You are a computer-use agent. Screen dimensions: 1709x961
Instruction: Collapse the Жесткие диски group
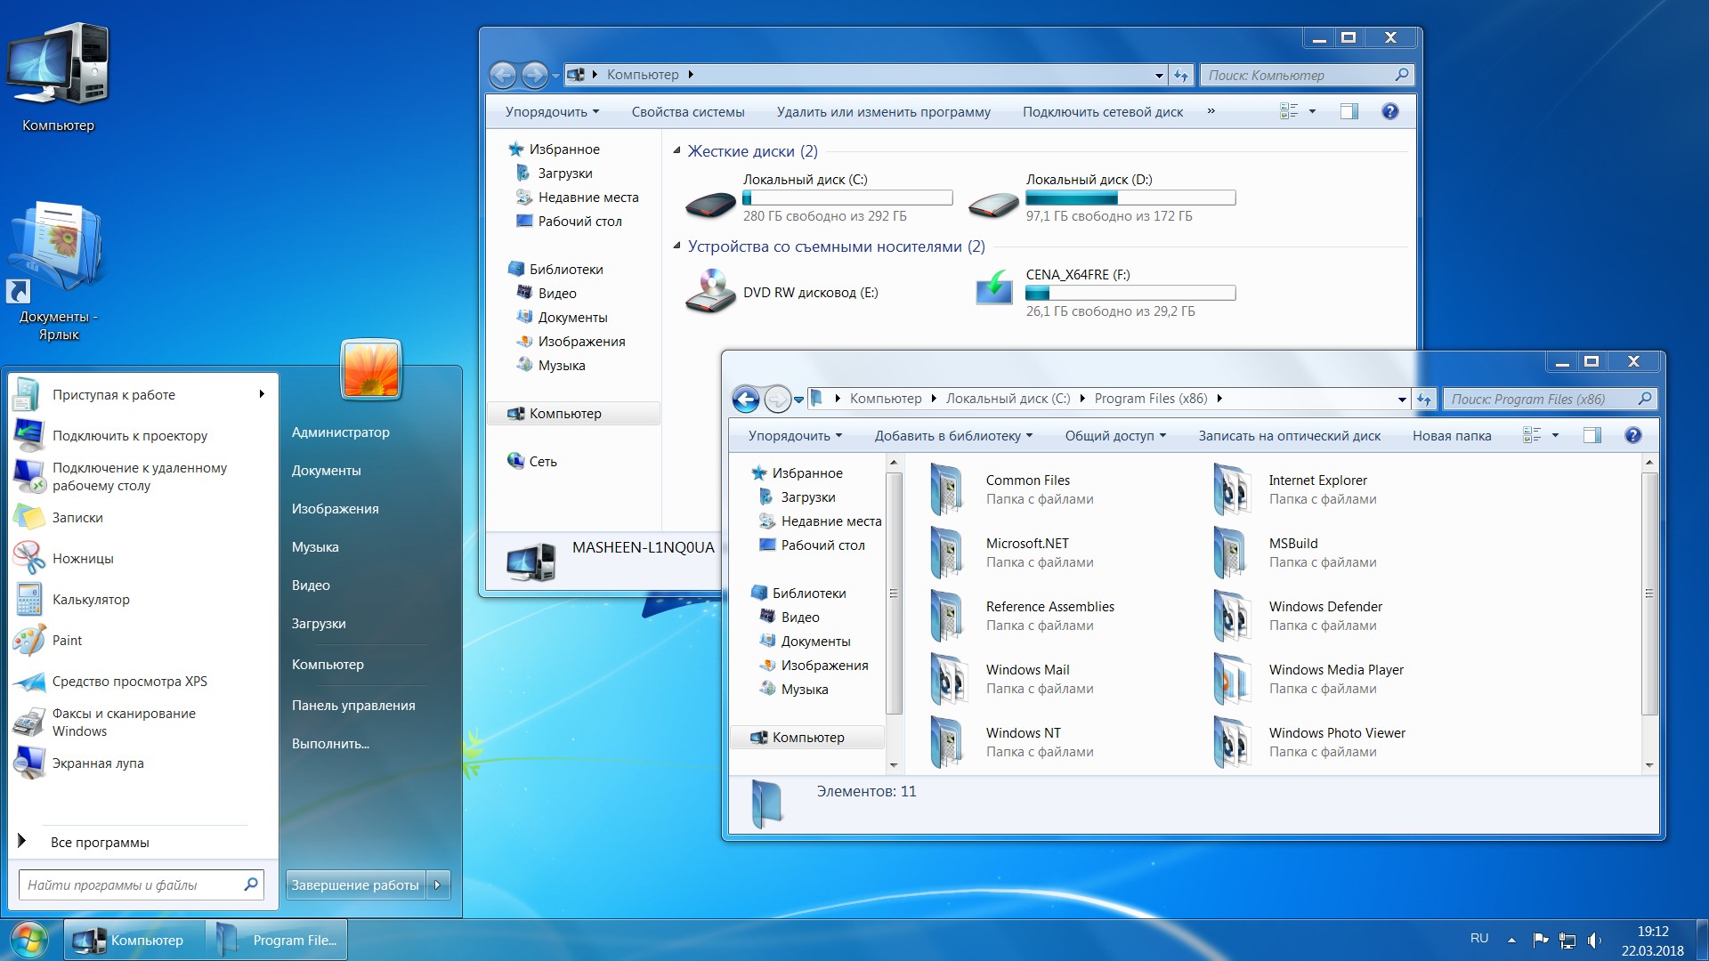coord(676,150)
